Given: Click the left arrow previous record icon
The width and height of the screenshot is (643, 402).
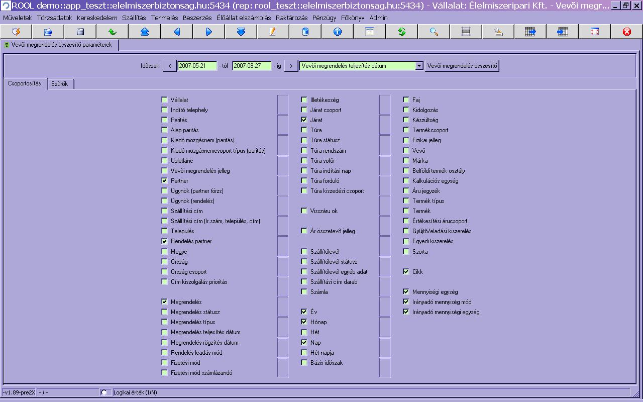Looking at the screenshot, I should (177, 32).
